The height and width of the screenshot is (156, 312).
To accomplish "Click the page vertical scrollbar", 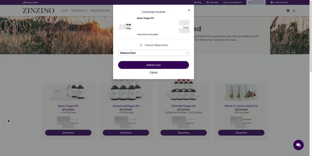I will click(311, 36).
